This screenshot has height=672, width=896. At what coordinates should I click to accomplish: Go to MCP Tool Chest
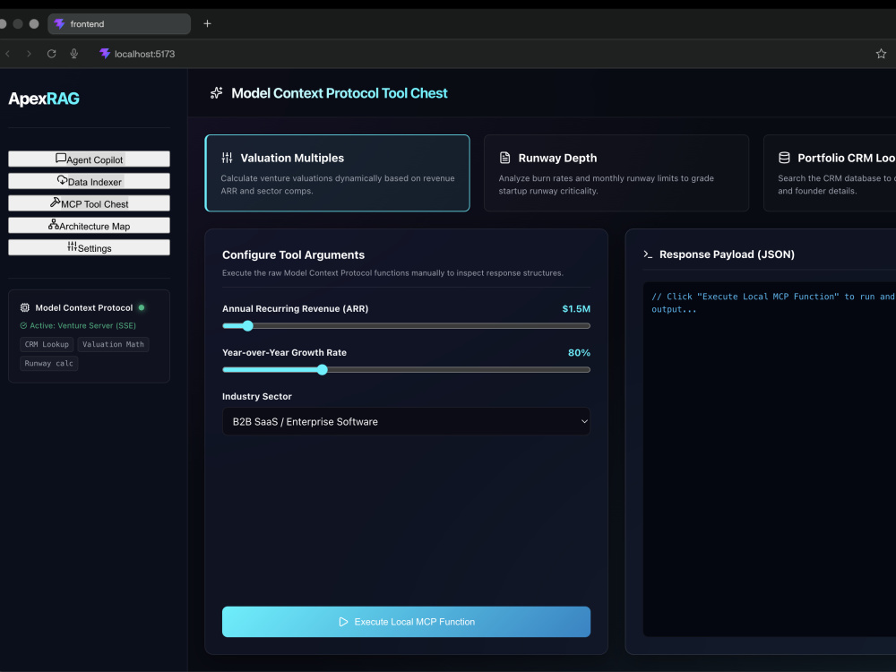pyautogui.click(x=89, y=203)
